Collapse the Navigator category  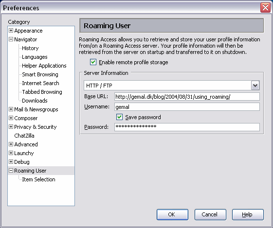(11, 39)
